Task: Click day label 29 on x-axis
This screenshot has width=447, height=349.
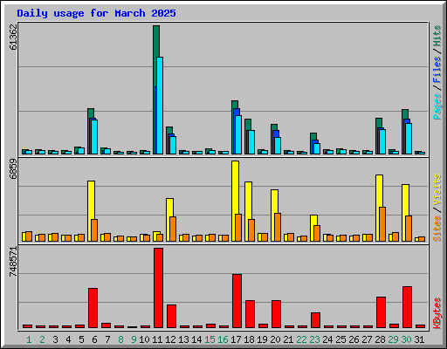Action: coord(393,339)
